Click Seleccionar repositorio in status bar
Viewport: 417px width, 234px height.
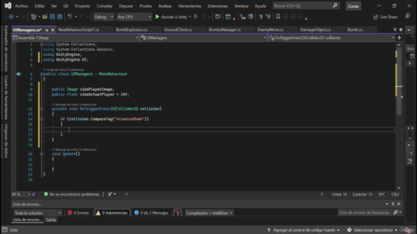(373, 230)
